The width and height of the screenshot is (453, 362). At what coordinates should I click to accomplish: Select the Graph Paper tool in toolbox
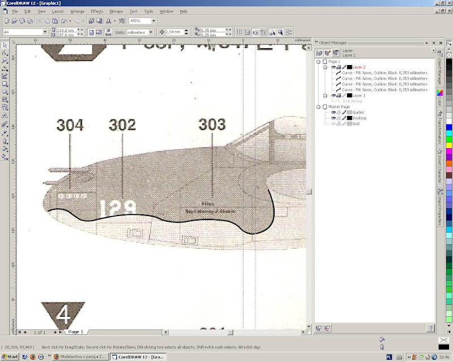coord(5,100)
